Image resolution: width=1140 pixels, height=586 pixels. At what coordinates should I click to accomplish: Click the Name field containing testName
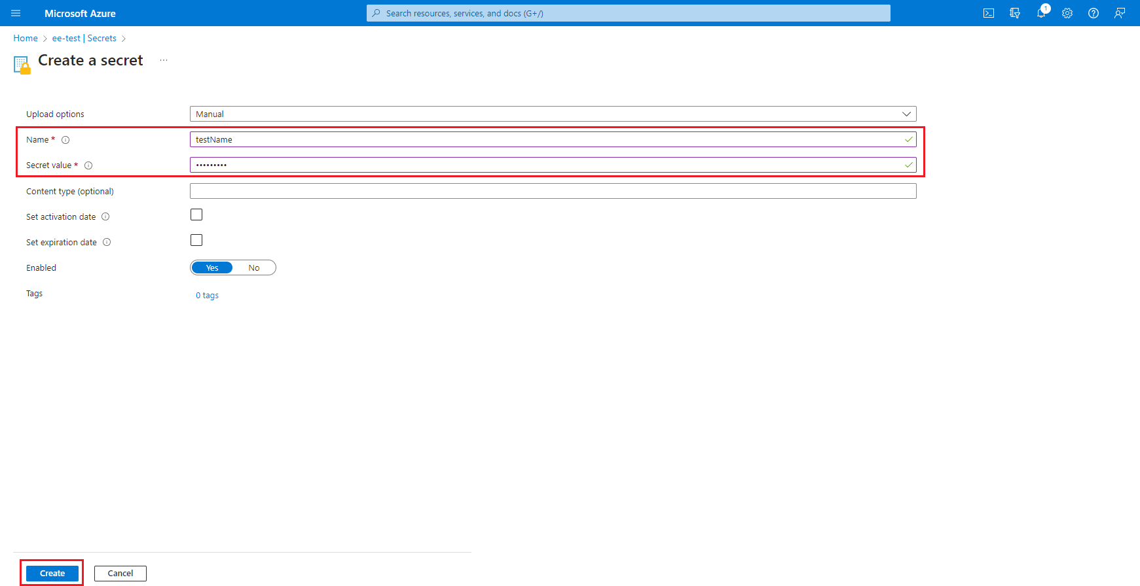click(553, 139)
